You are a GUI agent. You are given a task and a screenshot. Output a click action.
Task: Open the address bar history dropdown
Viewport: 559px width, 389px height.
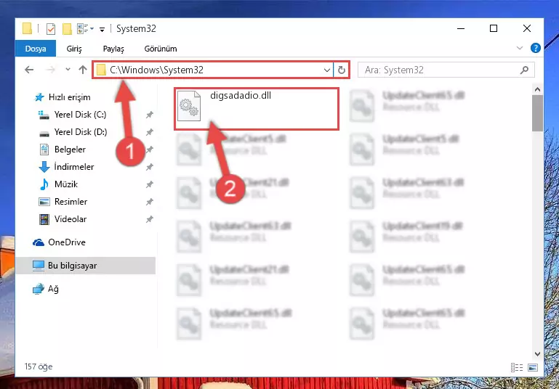(x=326, y=70)
